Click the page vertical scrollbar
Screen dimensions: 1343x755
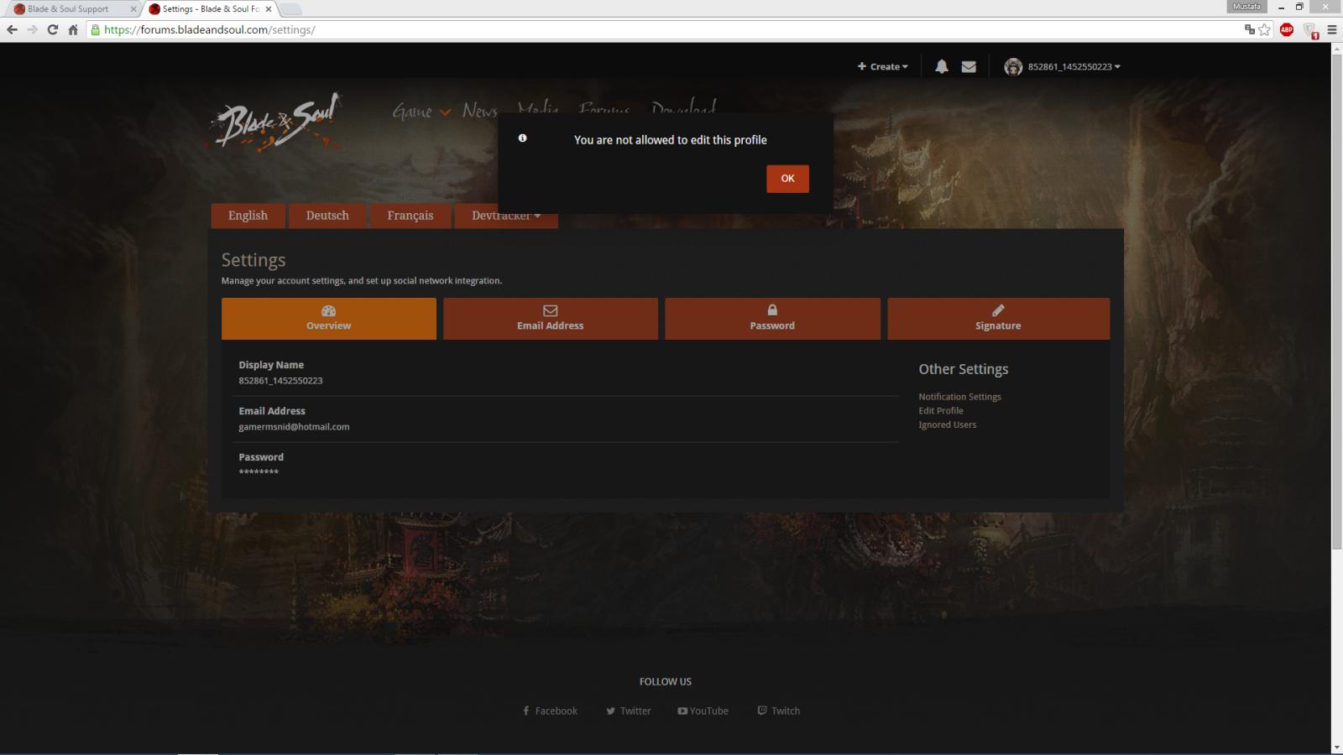[x=1336, y=302]
